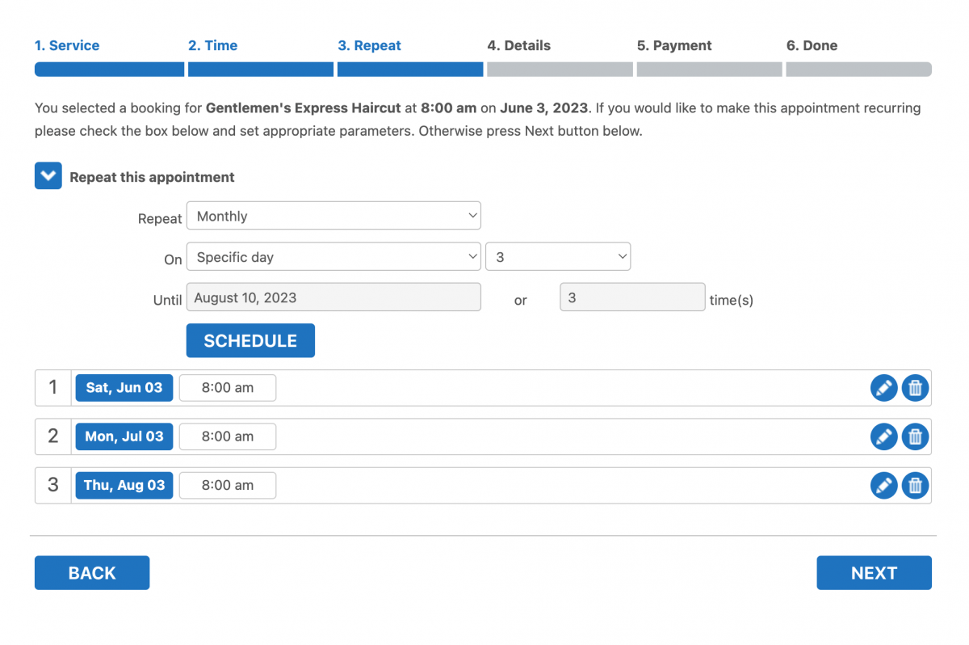Select the Sat, Jun 03 date pill

pos(124,388)
